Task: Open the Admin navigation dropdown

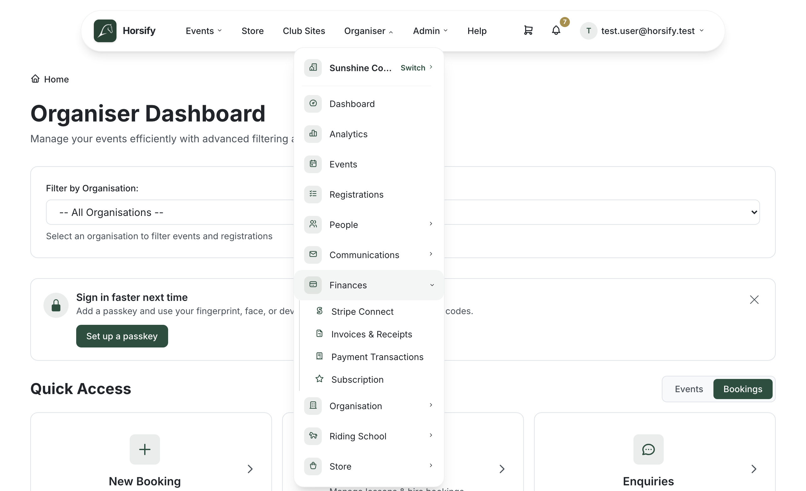Action: click(x=430, y=31)
